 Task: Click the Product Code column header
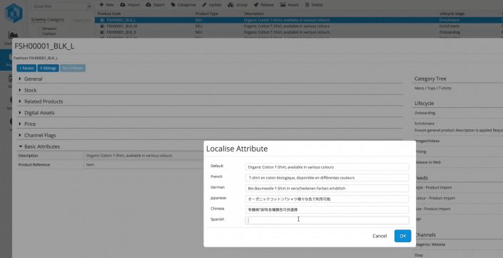tap(109, 14)
